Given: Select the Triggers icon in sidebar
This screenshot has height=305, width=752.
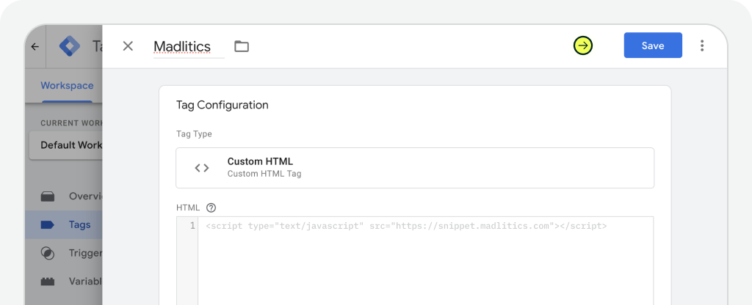Looking at the screenshot, I should [48, 253].
